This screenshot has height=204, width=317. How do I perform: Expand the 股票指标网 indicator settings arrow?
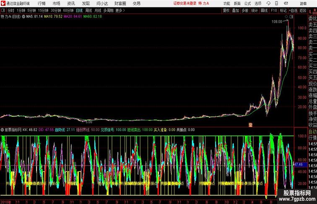point(2,130)
